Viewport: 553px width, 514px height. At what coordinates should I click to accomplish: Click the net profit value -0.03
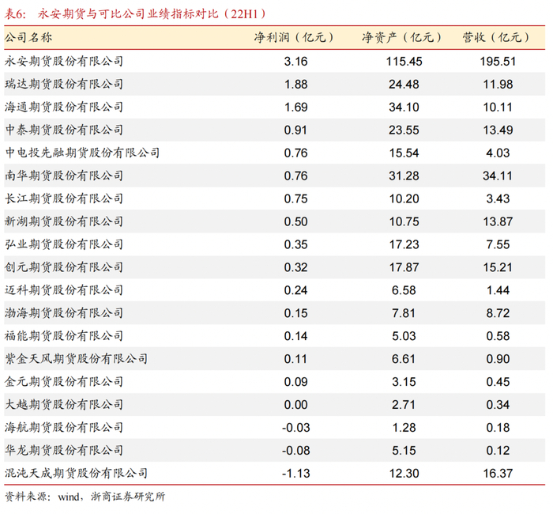point(296,428)
